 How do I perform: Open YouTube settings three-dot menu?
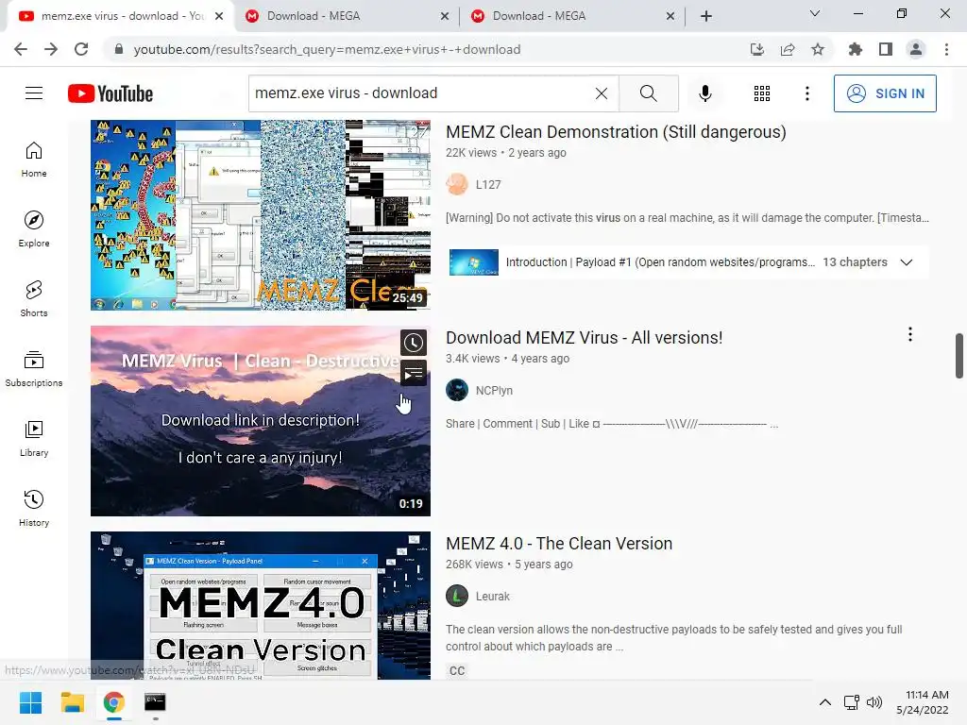click(806, 93)
